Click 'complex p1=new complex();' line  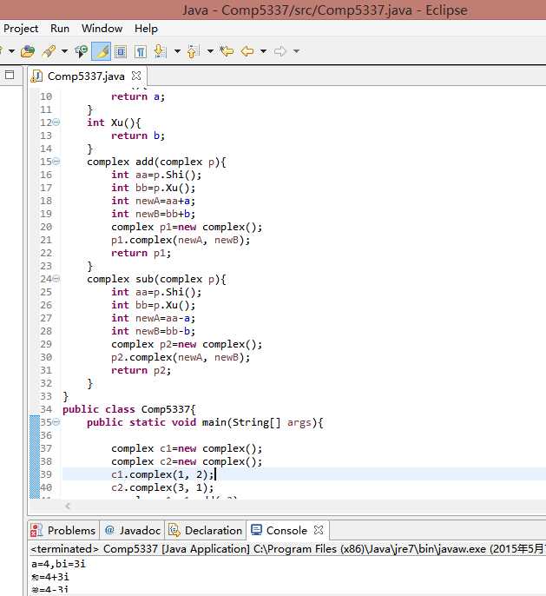point(187,227)
